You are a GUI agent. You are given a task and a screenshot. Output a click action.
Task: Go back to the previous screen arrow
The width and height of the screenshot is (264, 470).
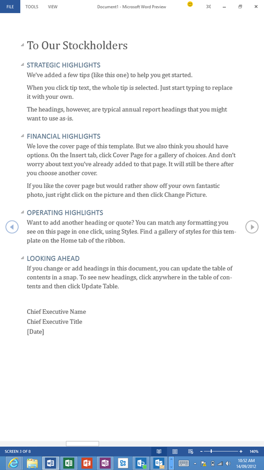tap(12, 227)
